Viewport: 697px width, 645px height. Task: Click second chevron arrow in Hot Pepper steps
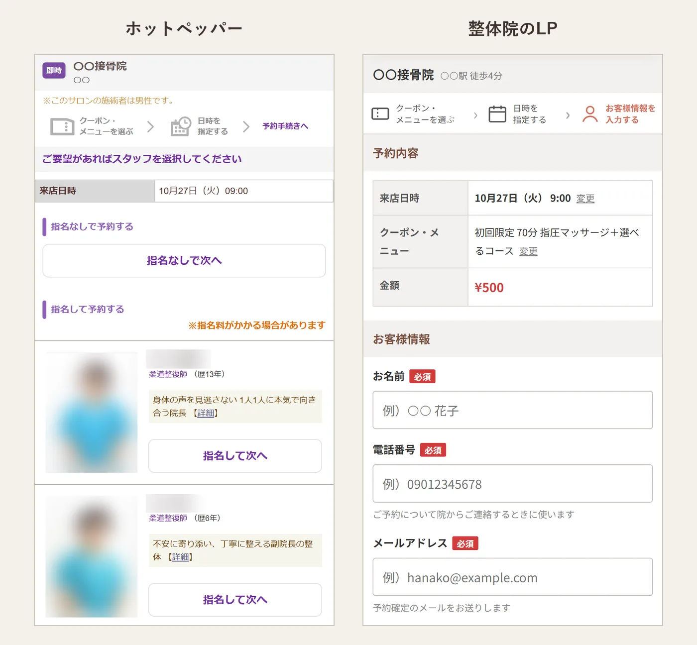tap(246, 126)
